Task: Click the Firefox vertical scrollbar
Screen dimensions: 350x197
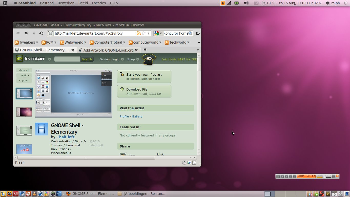Action: click(199, 64)
